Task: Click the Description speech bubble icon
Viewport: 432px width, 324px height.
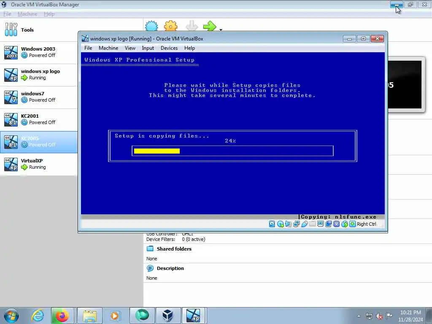Action: pos(150,268)
